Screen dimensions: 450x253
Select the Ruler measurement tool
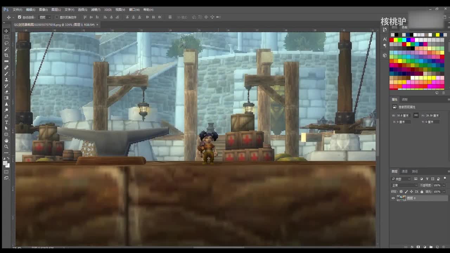pyautogui.click(x=6, y=61)
